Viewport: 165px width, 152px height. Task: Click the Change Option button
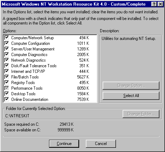tap(131, 85)
